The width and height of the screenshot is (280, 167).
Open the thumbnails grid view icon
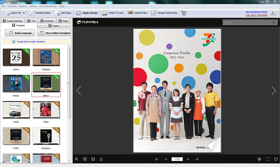point(85,159)
